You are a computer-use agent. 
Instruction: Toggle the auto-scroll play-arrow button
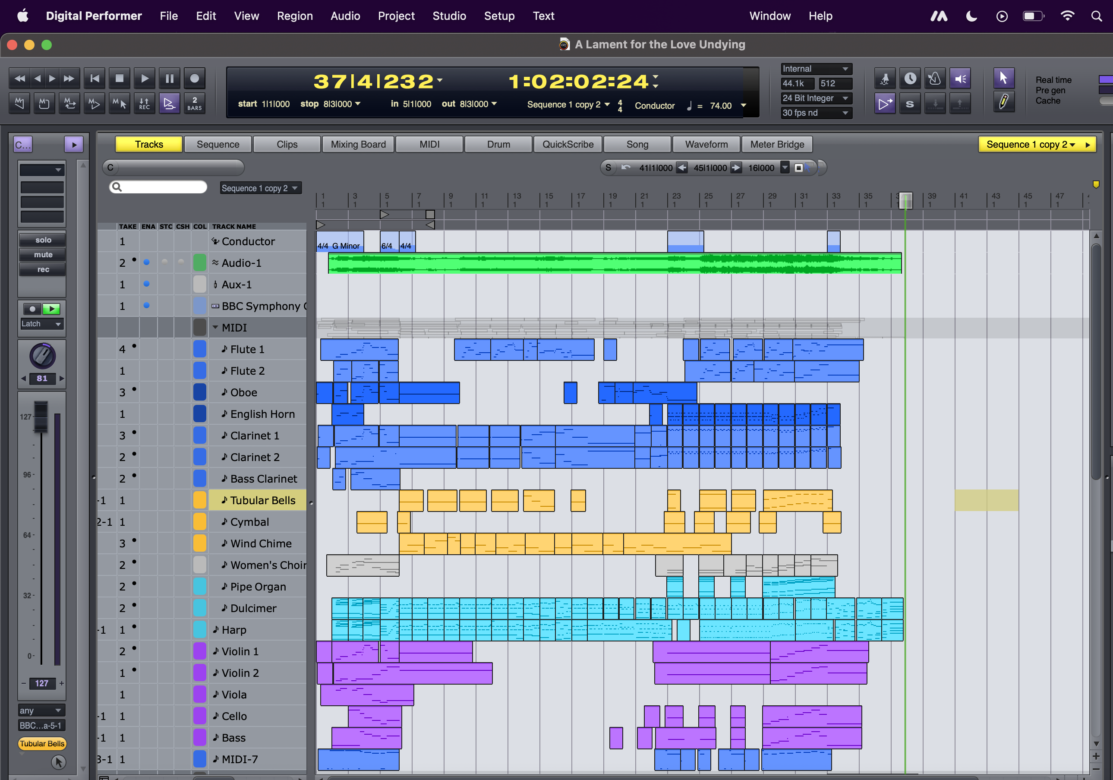tap(885, 104)
